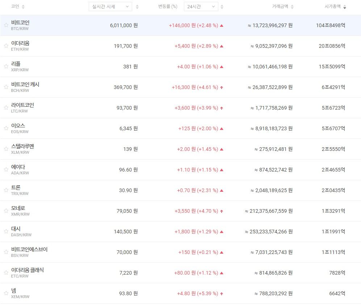Image resolution: width=361 pixels, height=305 pixels.
Task: Open the 비트코인 coin name
Action: 20,22
